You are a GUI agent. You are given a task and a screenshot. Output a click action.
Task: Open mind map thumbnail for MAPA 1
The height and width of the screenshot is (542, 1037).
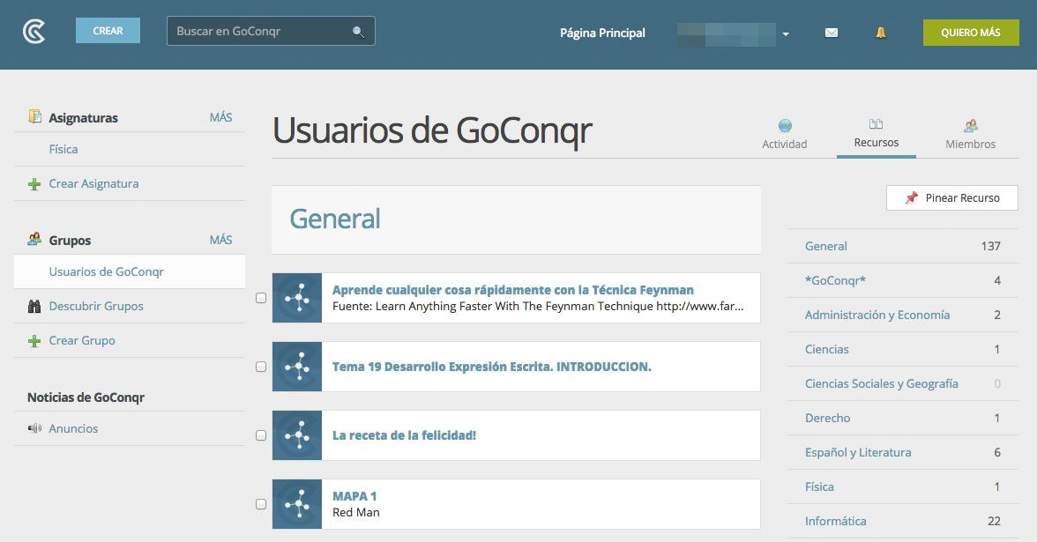pyautogui.click(x=297, y=504)
